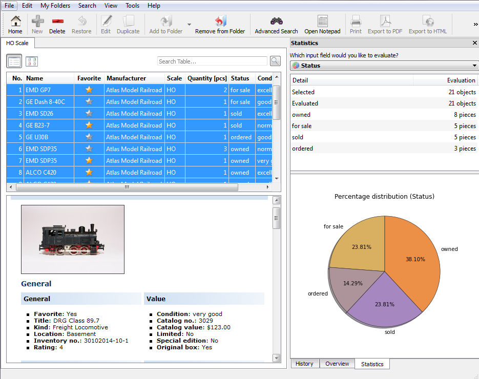Expand hidden toolbar items chevron
Viewport: 479px width, 379px height.
click(475, 24)
